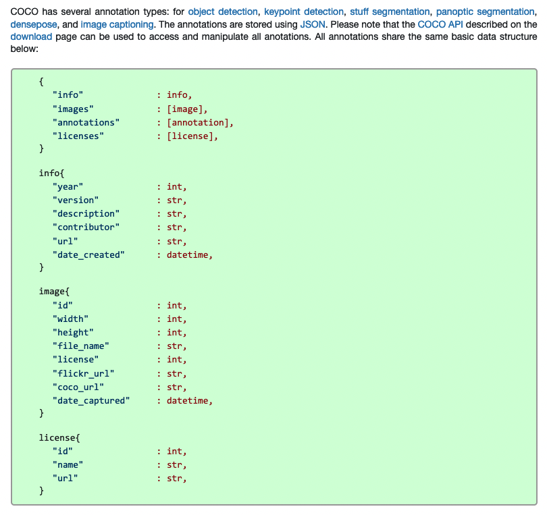
Task: Click the "height" field name
Action: tap(73, 333)
